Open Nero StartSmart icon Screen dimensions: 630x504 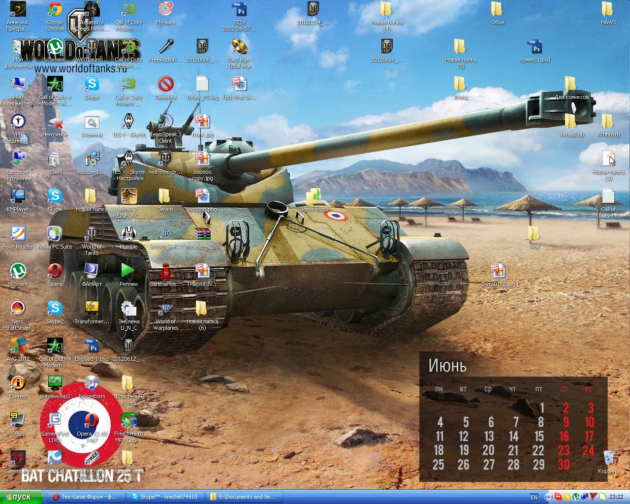pos(18,309)
